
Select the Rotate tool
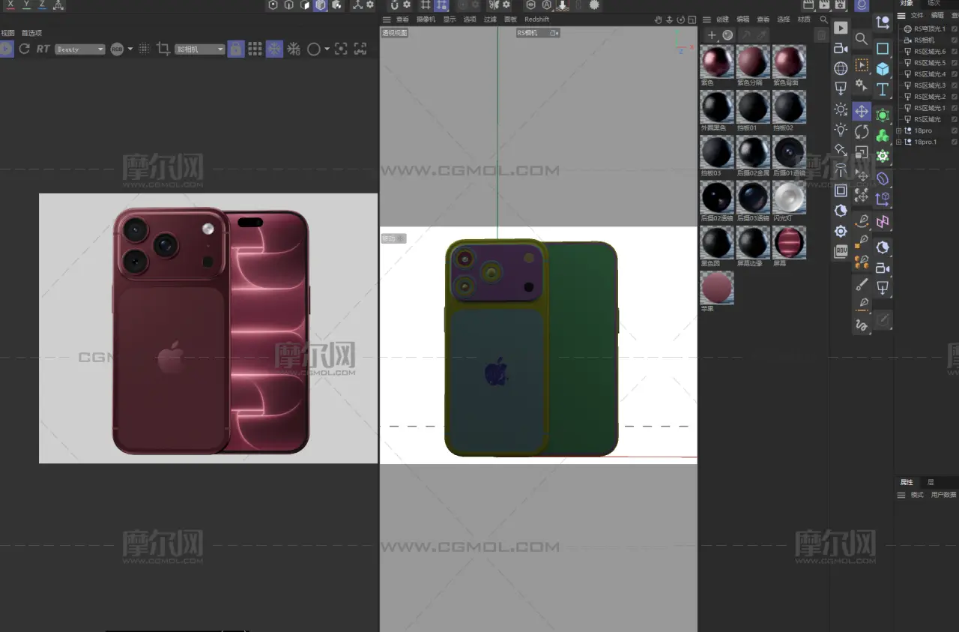862,132
